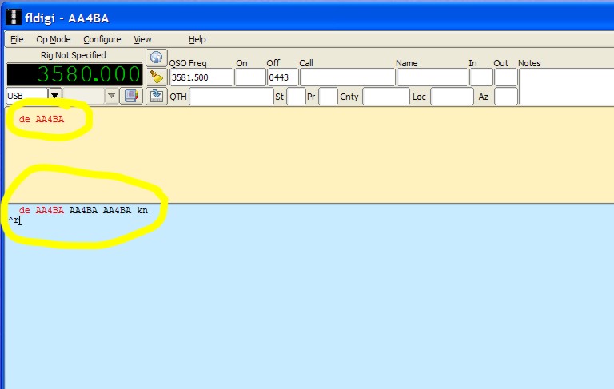Click the 'Rig Not Specified' label

[x=74, y=55]
